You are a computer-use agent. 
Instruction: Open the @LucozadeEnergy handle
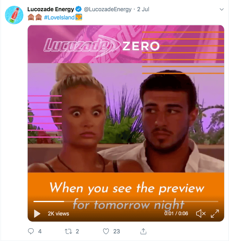point(108,9)
